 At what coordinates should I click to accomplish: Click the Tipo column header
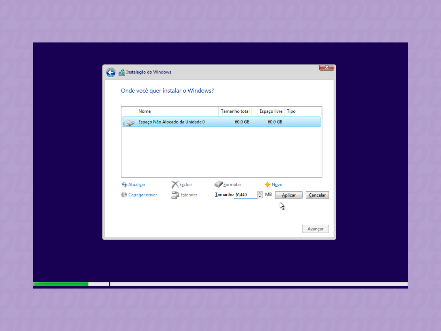click(303, 111)
